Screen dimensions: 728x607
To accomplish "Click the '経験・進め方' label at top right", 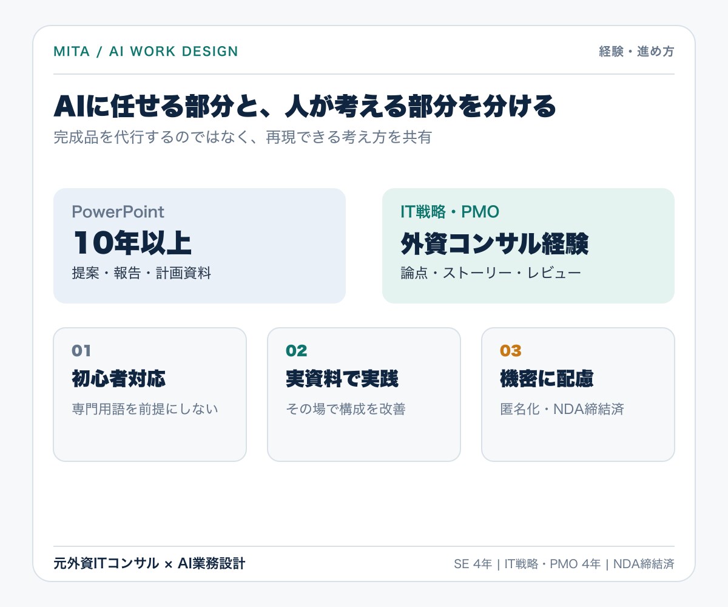I will [x=636, y=52].
